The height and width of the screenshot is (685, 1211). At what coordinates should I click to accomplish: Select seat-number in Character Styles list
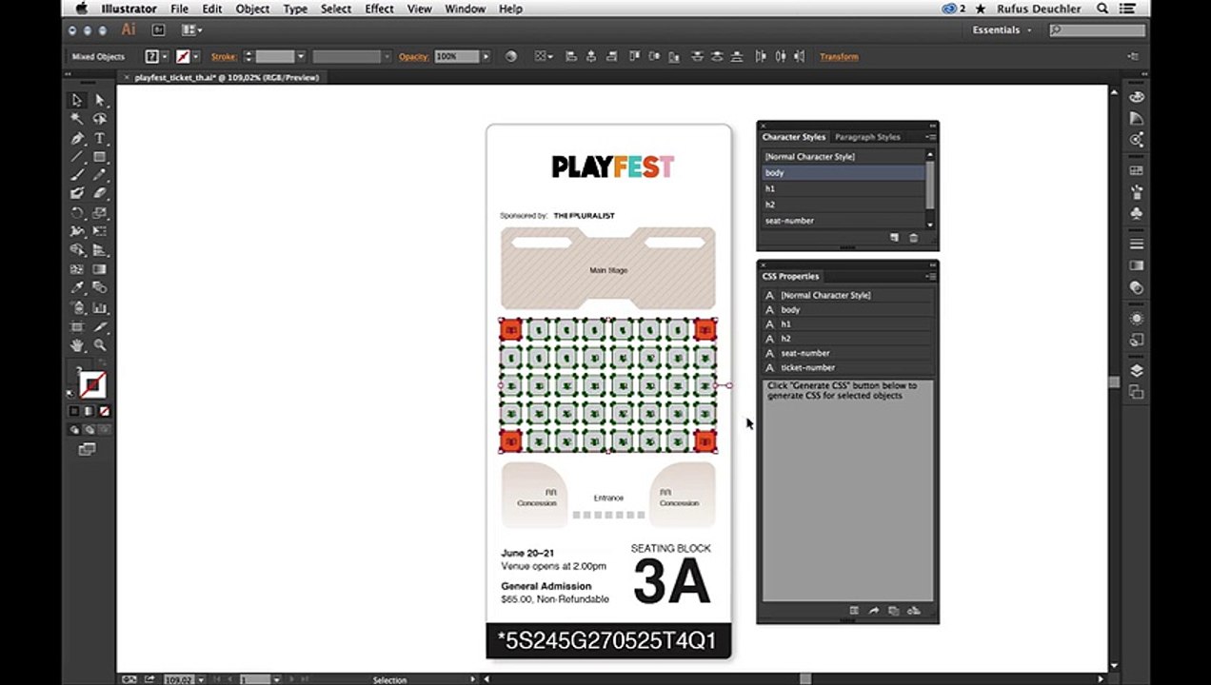[844, 221]
